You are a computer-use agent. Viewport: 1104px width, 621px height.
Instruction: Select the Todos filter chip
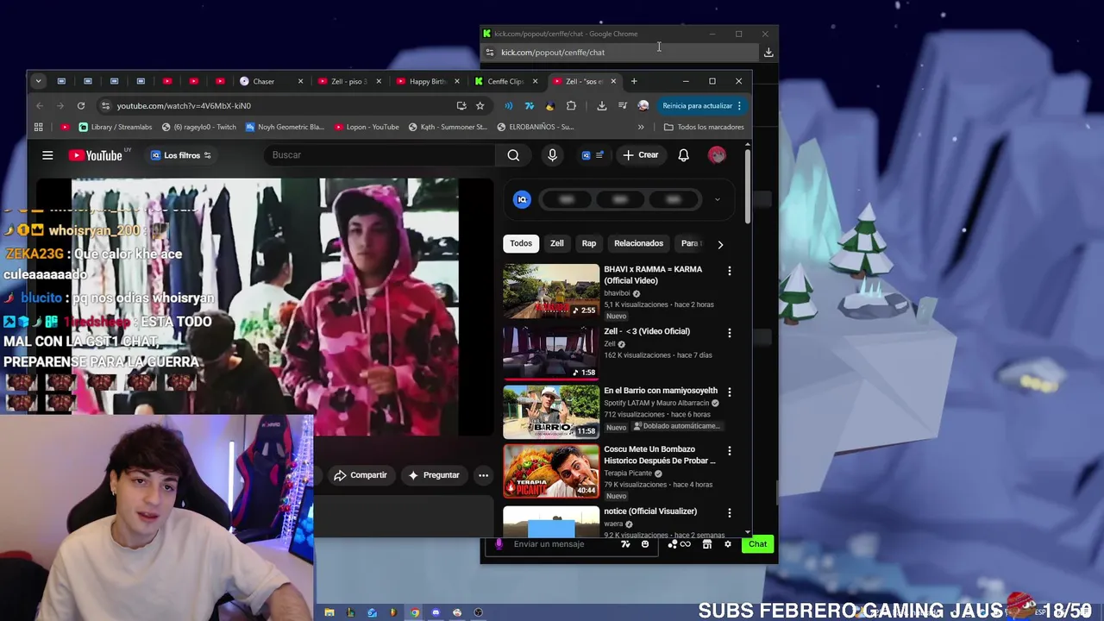click(521, 243)
